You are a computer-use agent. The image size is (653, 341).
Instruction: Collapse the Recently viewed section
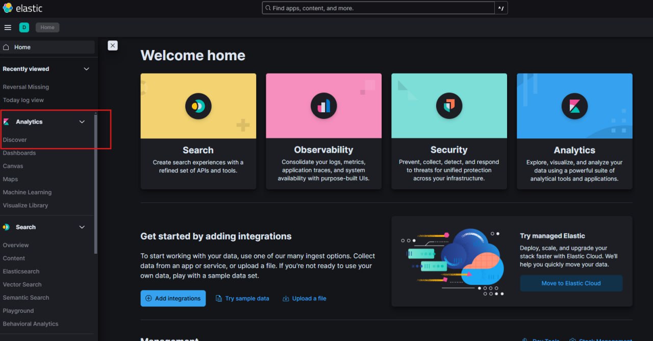(86, 69)
